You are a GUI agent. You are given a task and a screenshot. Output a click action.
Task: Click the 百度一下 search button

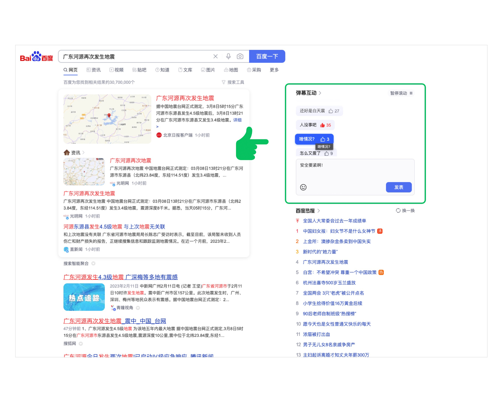click(x=267, y=56)
